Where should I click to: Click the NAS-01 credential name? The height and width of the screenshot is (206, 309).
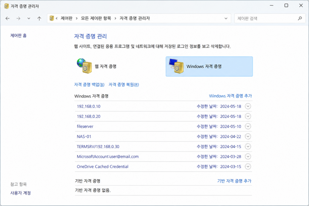[x=84, y=137]
